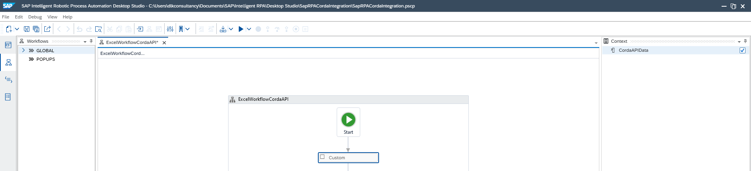This screenshot has width=751, height=171.
Task: Click the Cut scissors icon
Action: point(110,29)
